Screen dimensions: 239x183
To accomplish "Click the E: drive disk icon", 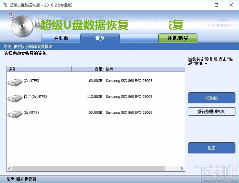I will tap(15, 114).
